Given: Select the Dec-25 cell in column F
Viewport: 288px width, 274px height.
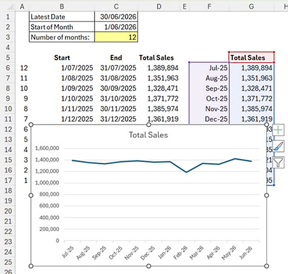Looking at the screenshot, I should pyautogui.click(x=209, y=119).
